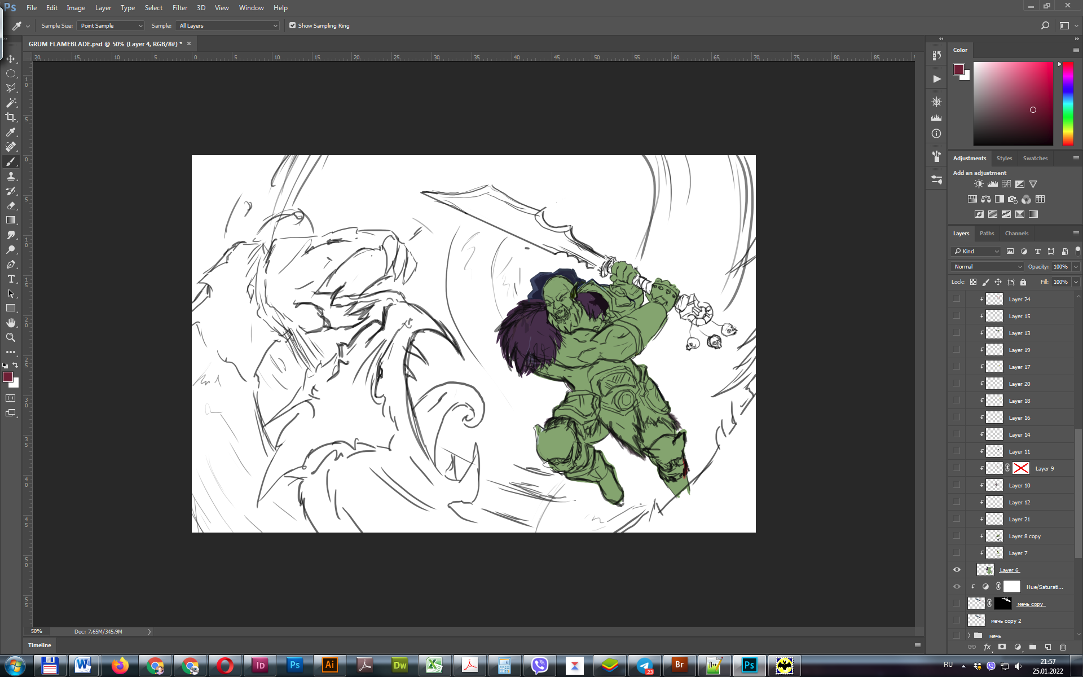
Task: Hide Layer 6 visibility eye
Action: tap(957, 570)
